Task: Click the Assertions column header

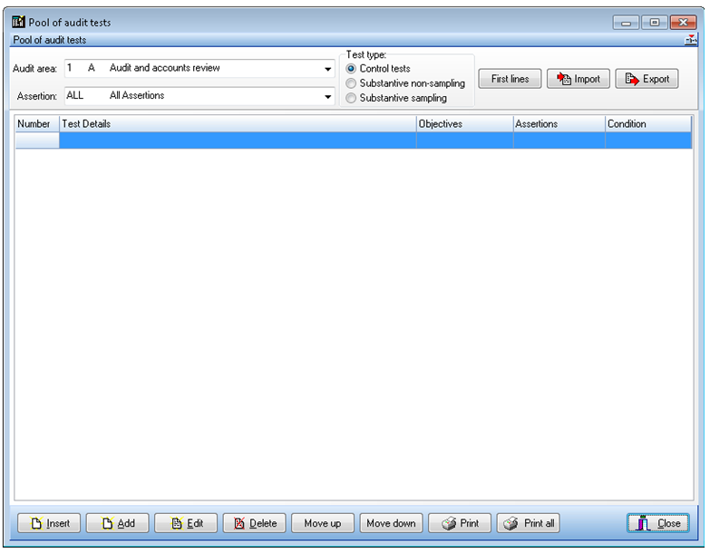Action: pyautogui.click(x=559, y=124)
